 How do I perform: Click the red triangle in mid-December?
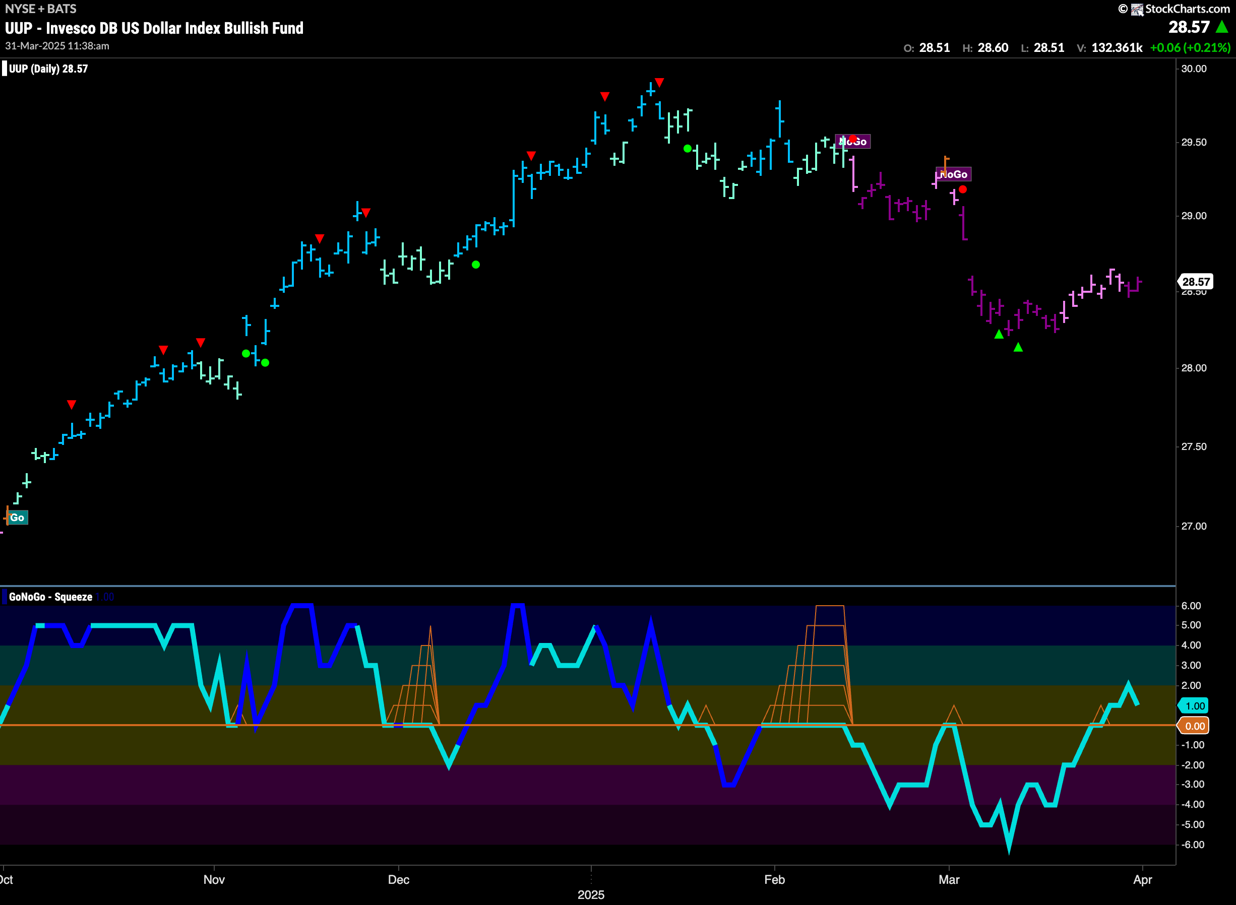click(531, 156)
